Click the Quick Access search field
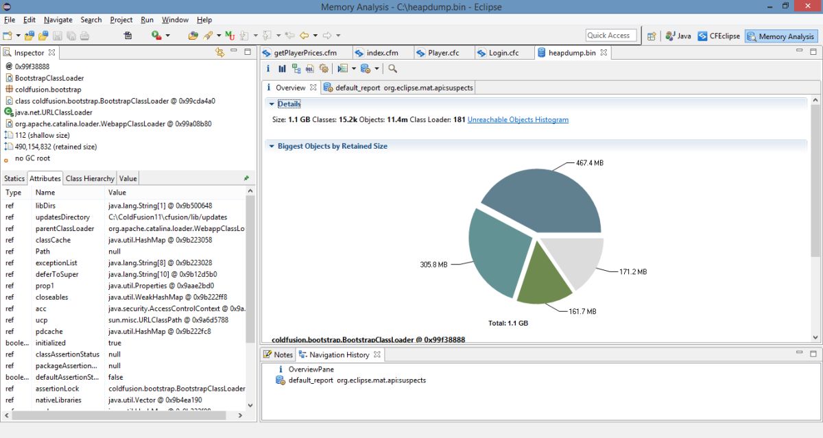Image resolution: width=823 pixels, height=438 pixels. pyautogui.click(x=611, y=36)
